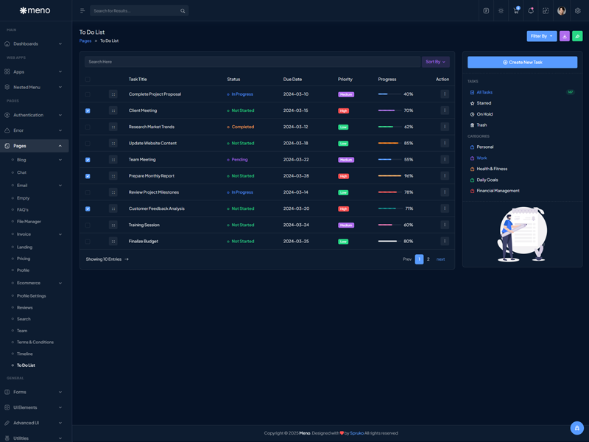
Task: Click the Search Here task input
Action: coord(250,62)
